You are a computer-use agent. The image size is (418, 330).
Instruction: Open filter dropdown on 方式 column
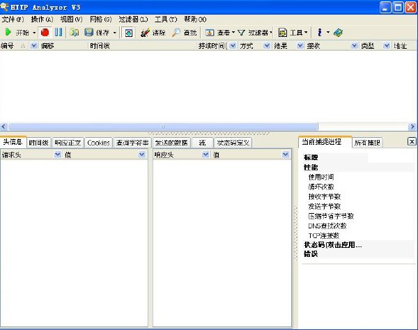(267, 45)
